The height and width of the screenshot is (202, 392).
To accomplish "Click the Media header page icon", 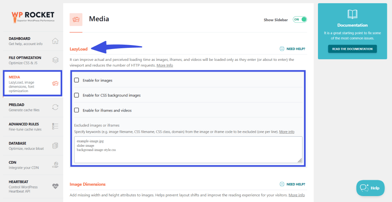I will point(76,20).
